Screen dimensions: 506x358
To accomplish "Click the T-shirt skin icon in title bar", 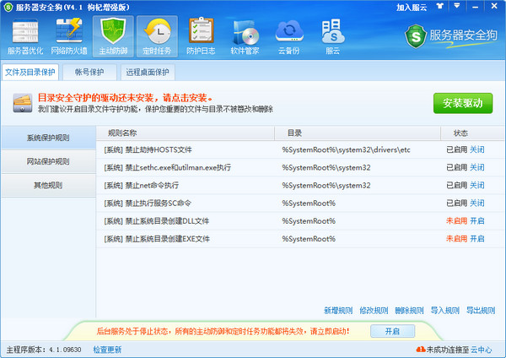I will point(440,6).
